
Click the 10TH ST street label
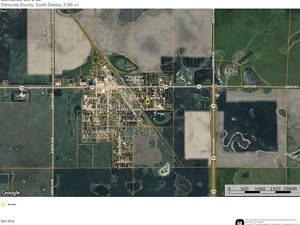[122, 162]
